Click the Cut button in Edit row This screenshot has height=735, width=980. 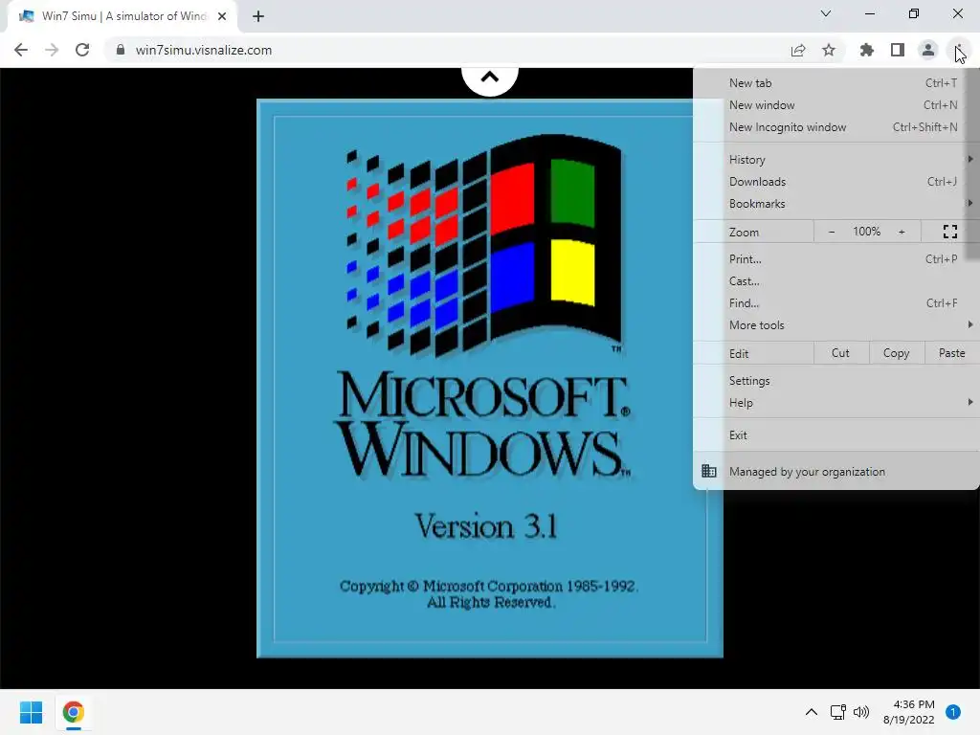840,353
